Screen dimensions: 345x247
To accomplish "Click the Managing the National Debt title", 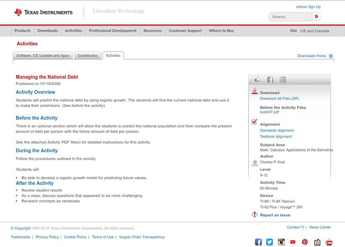I will point(47,77).
